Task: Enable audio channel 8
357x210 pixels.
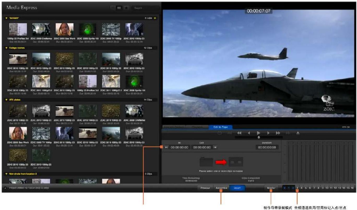Action: point(319,188)
